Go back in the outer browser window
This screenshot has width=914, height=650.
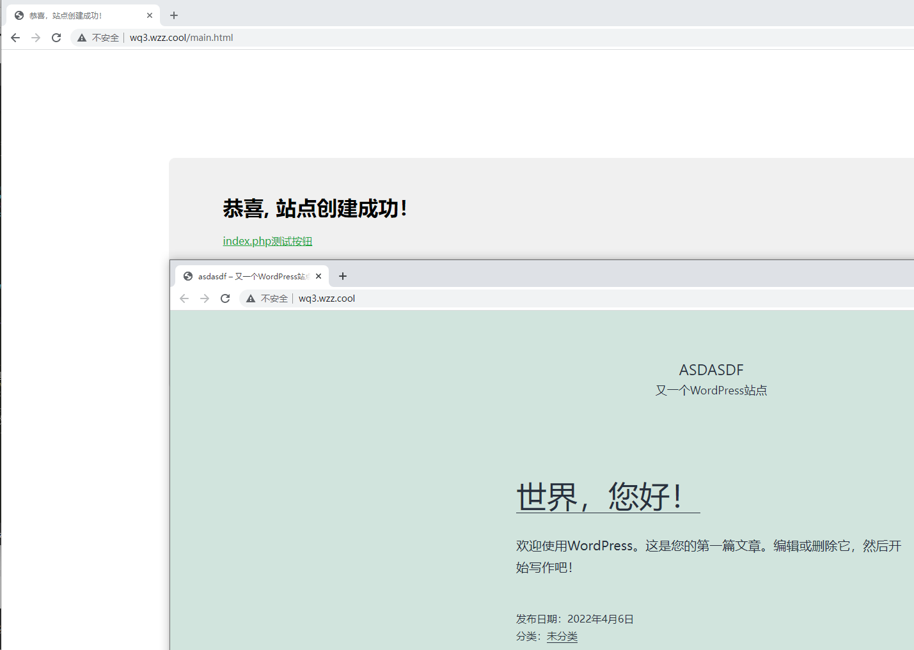(15, 38)
